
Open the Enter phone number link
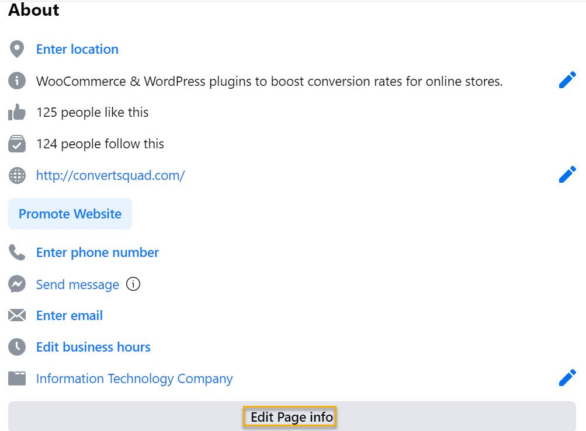pos(97,252)
